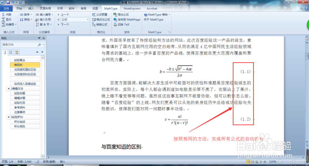
Task: Open Customize Quick Access Toolbar menu
Action: (x=25, y=2)
